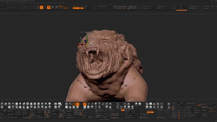Click the brown button left of the orange bottom icons
This screenshot has width=217, height=122.
pyautogui.click(x=74, y=104)
